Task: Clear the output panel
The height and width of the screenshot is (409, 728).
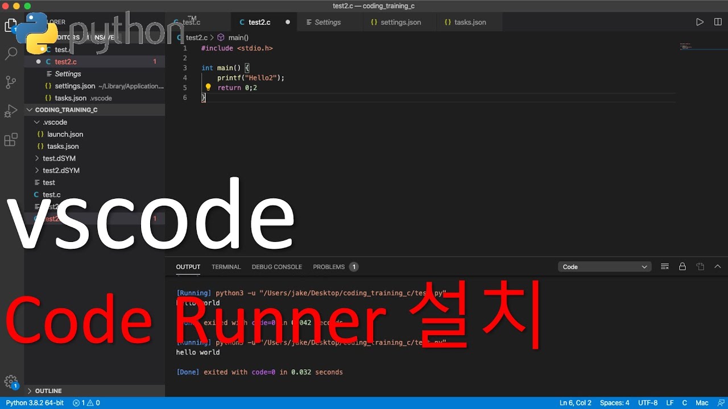Action: point(664,266)
